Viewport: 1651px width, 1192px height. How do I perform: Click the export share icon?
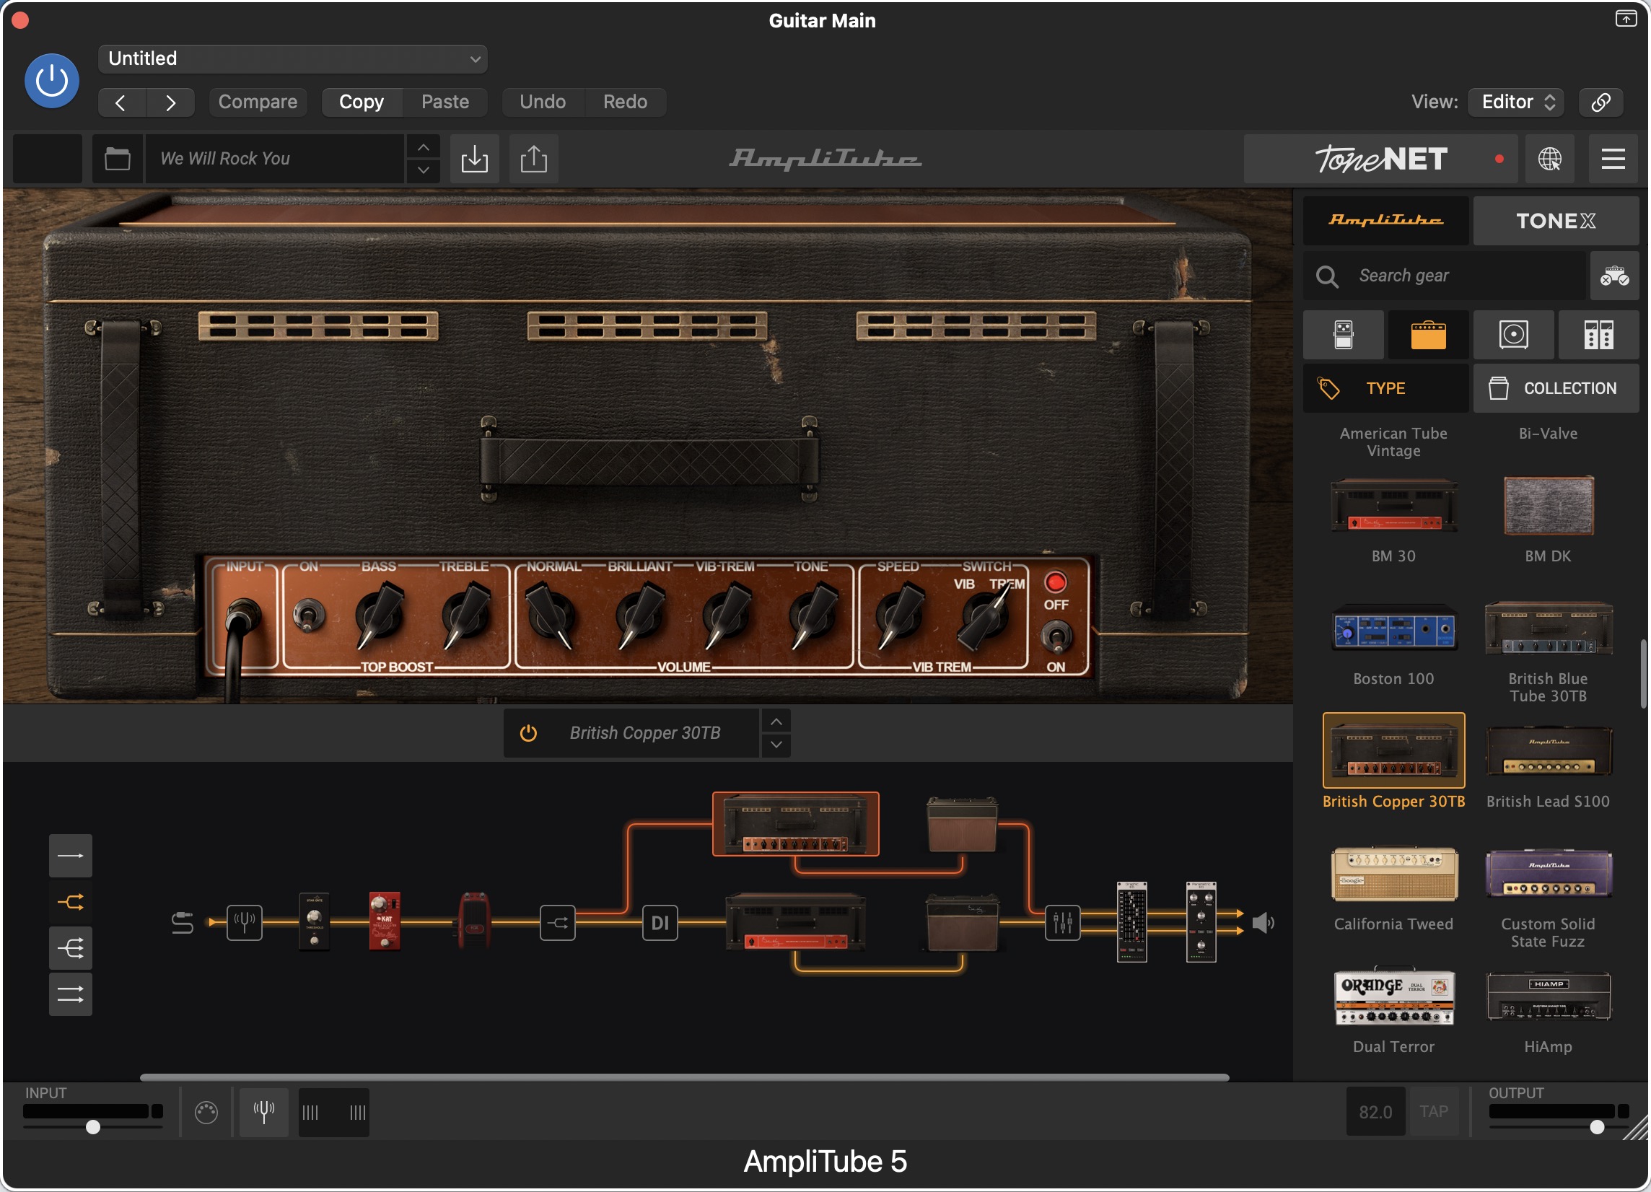pyautogui.click(x=533, y=159)
